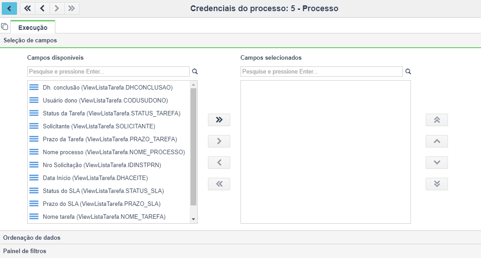The width and height of the screenshot is (481, 258).
Task: Move field down one position
Action: 437,163
